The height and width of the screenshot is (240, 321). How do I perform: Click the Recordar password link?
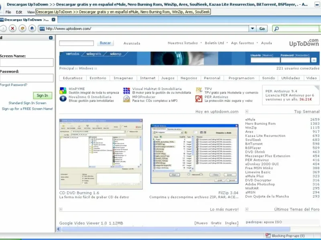click(302, 55)
